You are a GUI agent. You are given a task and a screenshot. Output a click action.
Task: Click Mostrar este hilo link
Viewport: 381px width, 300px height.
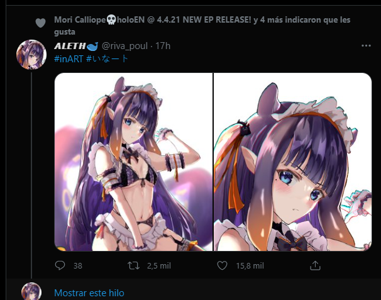pos(89,293)
